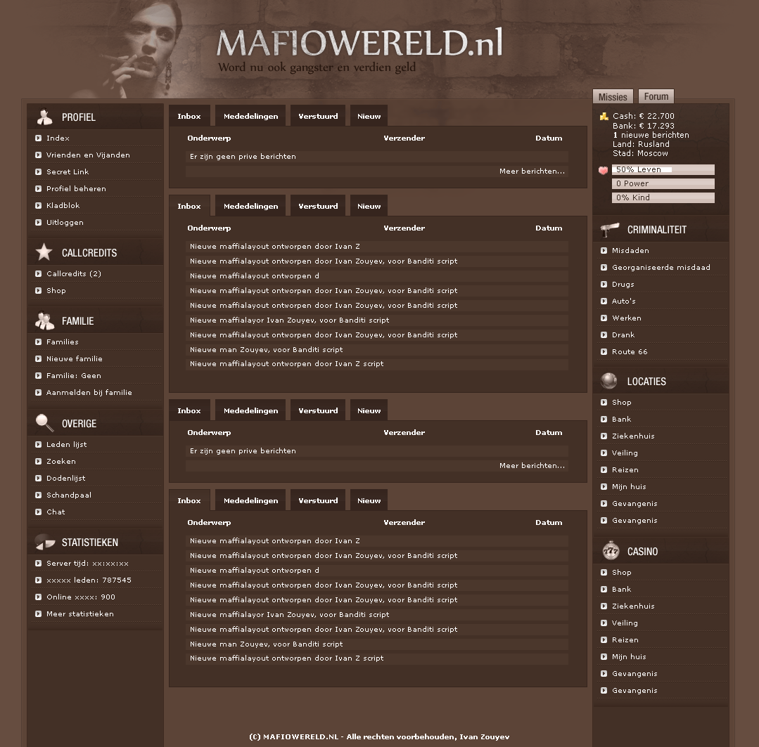This screenshot has height=747, width=759.
Task: Click the Locaties globe icon
Action: click(609, 381)
